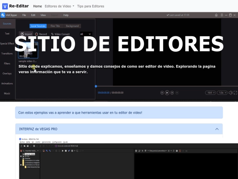Click the VidClipper stop playback icon
The height and width of the screenshot is (179, 238).
point(177,93)
